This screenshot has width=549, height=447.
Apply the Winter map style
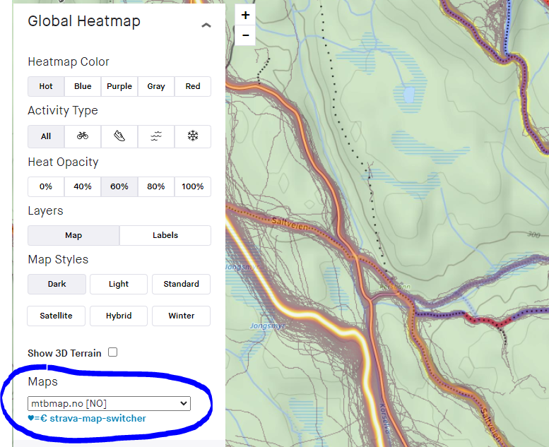(x=181, y=316)
